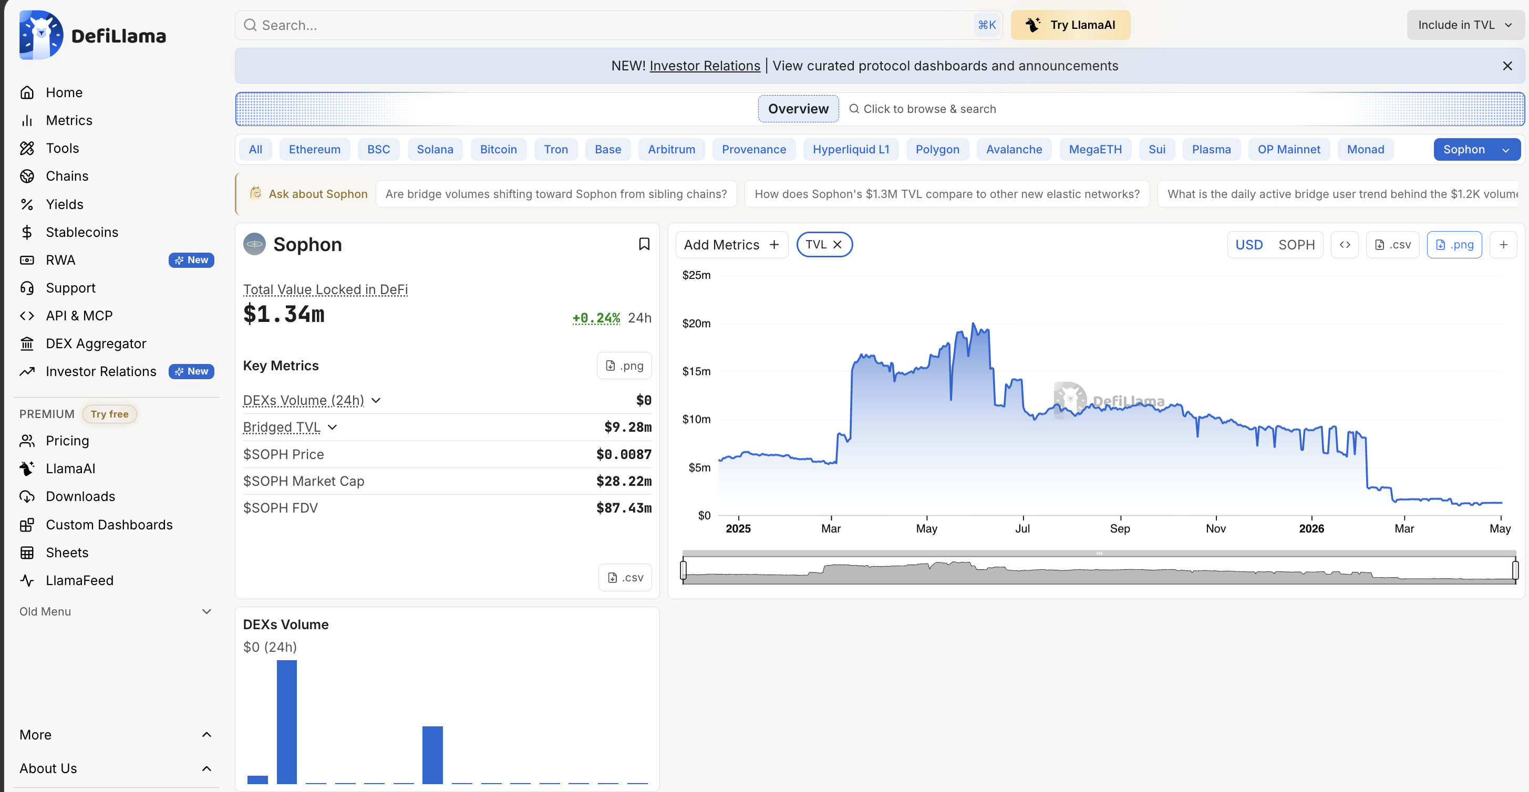This screenshot has height=792, width=1529.
Task: Select the Solana chain tab
Action: pyautogui.click(x=435, y=150)
